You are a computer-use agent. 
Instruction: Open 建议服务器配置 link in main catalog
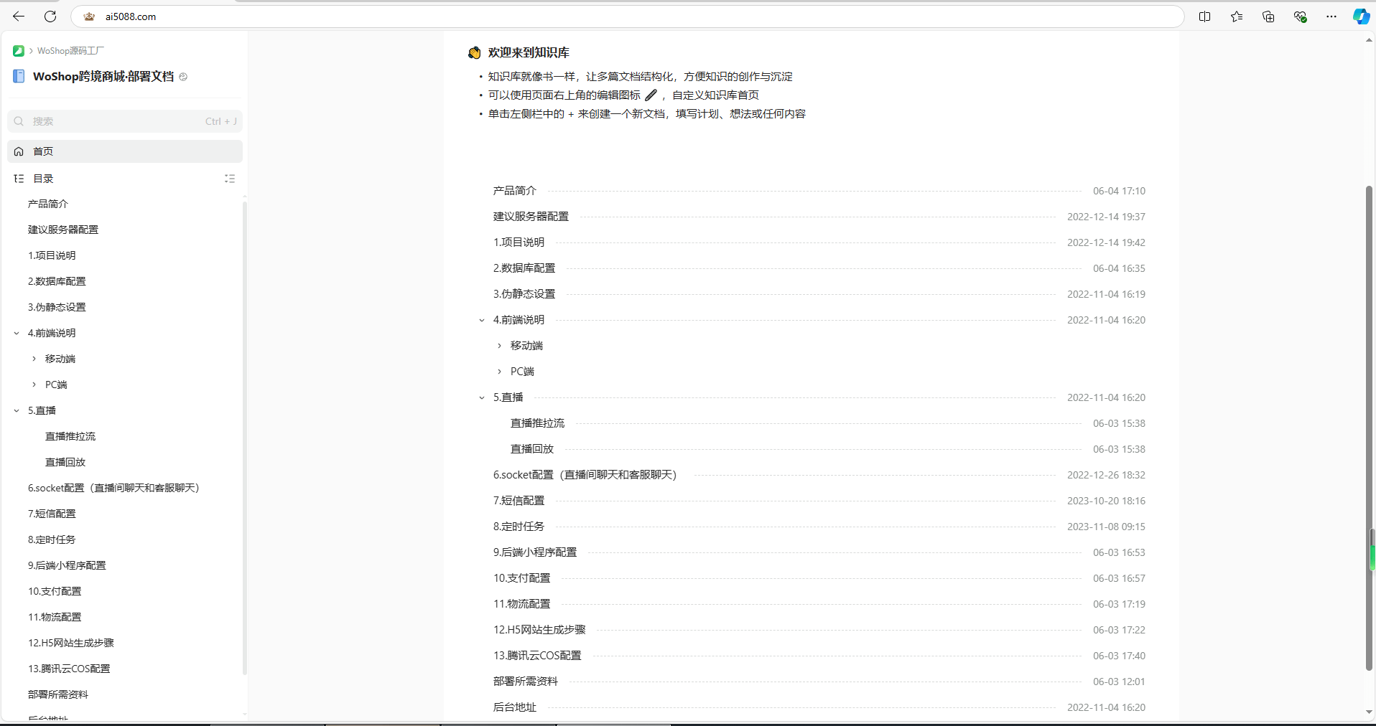pyautogui.click(x=531, y=217)
